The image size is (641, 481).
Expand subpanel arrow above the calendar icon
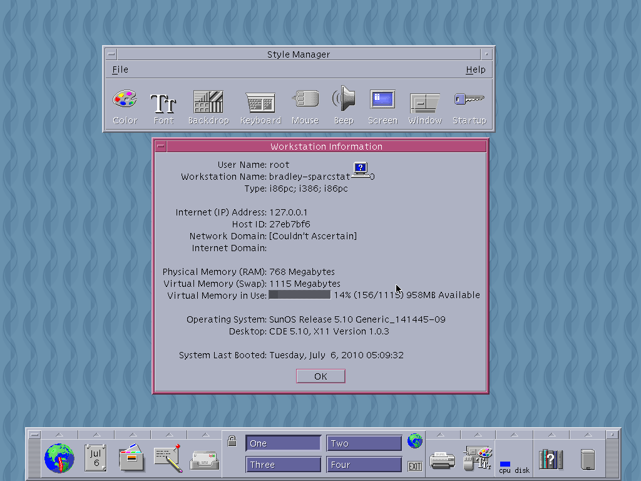click(x=96, y=435)
